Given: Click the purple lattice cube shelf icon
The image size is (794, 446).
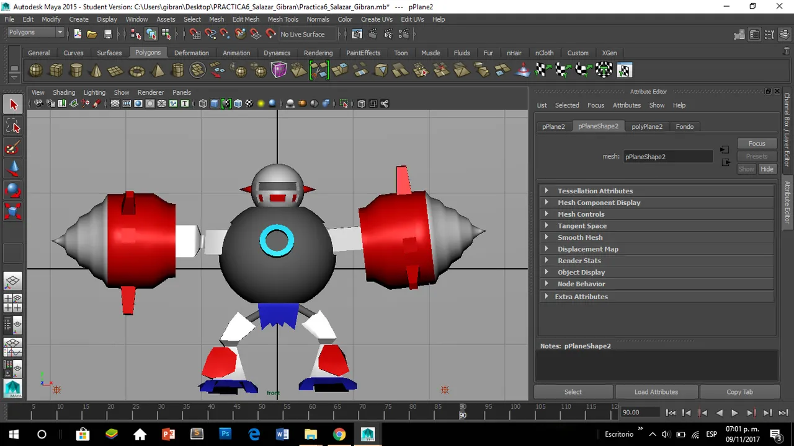Looking at the screenshot, I should pyautogui.click(x=279, y=71).
